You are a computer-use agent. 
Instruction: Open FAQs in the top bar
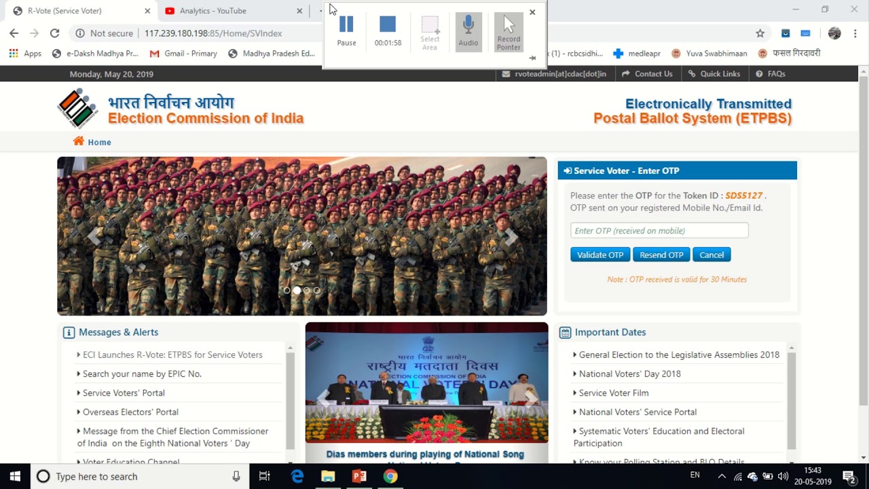(771, 74)
